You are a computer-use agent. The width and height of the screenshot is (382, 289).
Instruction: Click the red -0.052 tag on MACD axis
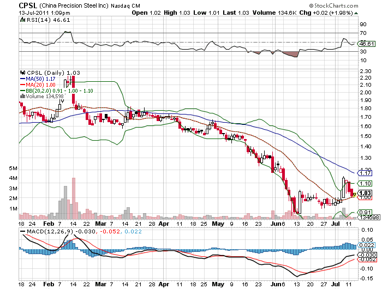[x=367, y=260]
